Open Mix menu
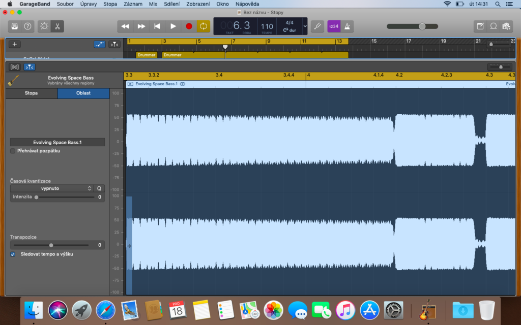Screen dimensions: 521x325 (x=153, y=4)
